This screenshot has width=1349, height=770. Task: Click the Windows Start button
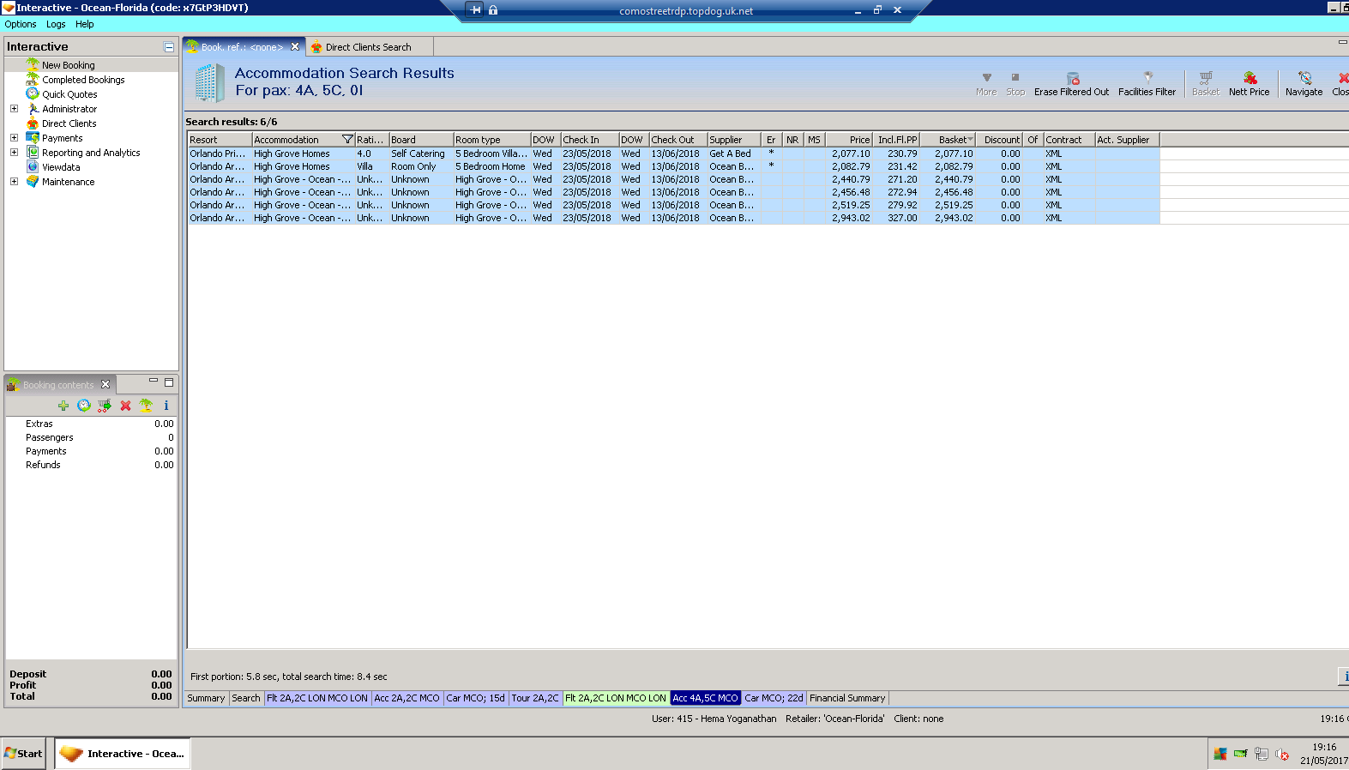(23, 754)
